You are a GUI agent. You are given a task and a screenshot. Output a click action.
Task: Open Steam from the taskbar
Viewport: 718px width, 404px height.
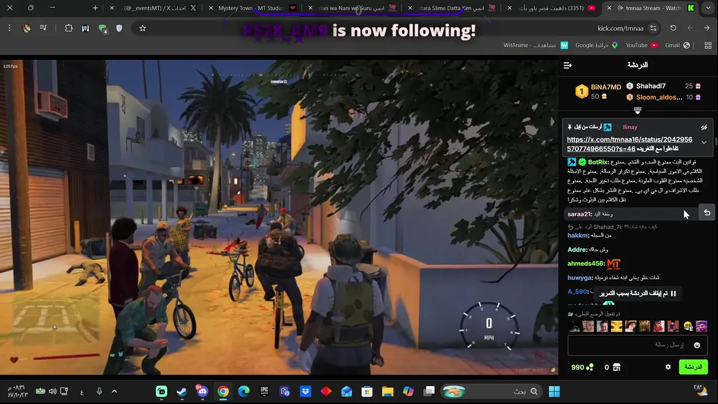(x=182, y=391)
